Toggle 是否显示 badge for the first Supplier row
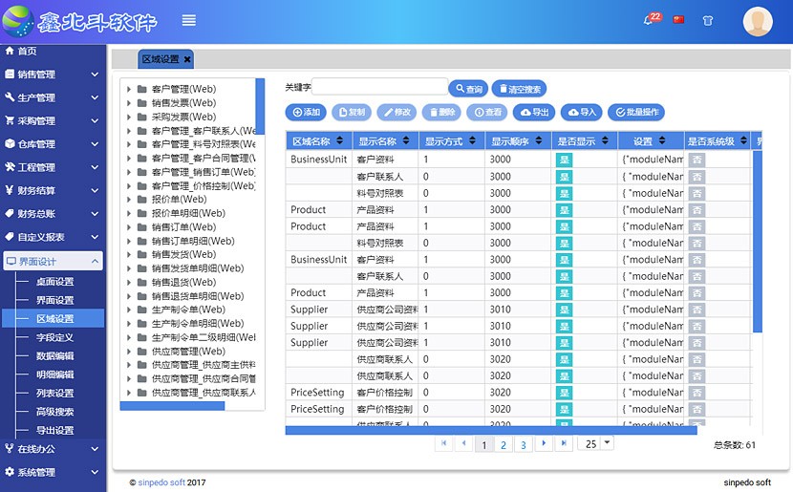793x492 pixels. coord(564,310)
